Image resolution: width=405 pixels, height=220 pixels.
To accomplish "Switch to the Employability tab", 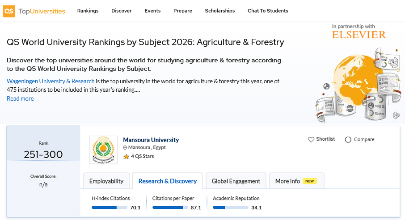I will pyautogui.click(x=106, y=181).
